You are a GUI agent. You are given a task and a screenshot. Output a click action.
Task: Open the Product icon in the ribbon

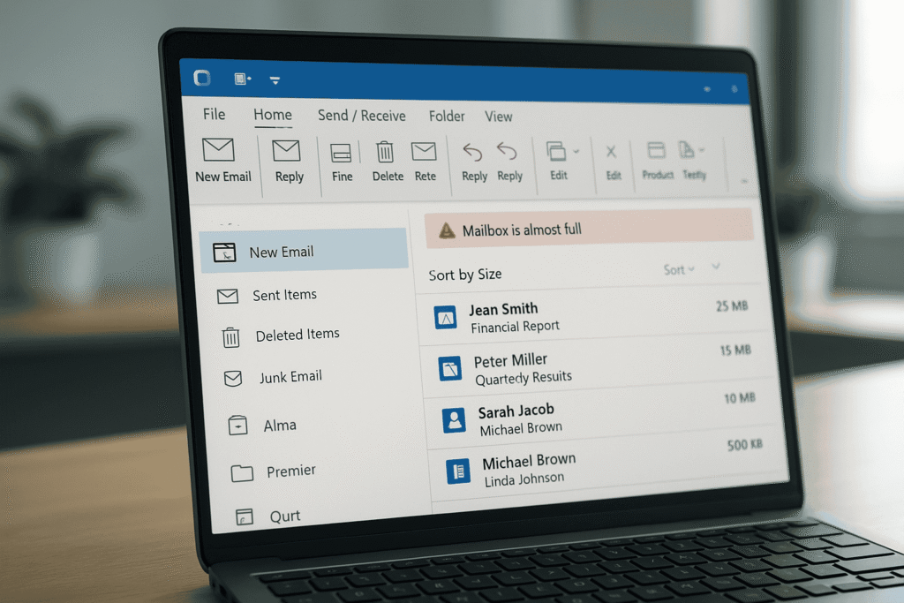(657, 152)
